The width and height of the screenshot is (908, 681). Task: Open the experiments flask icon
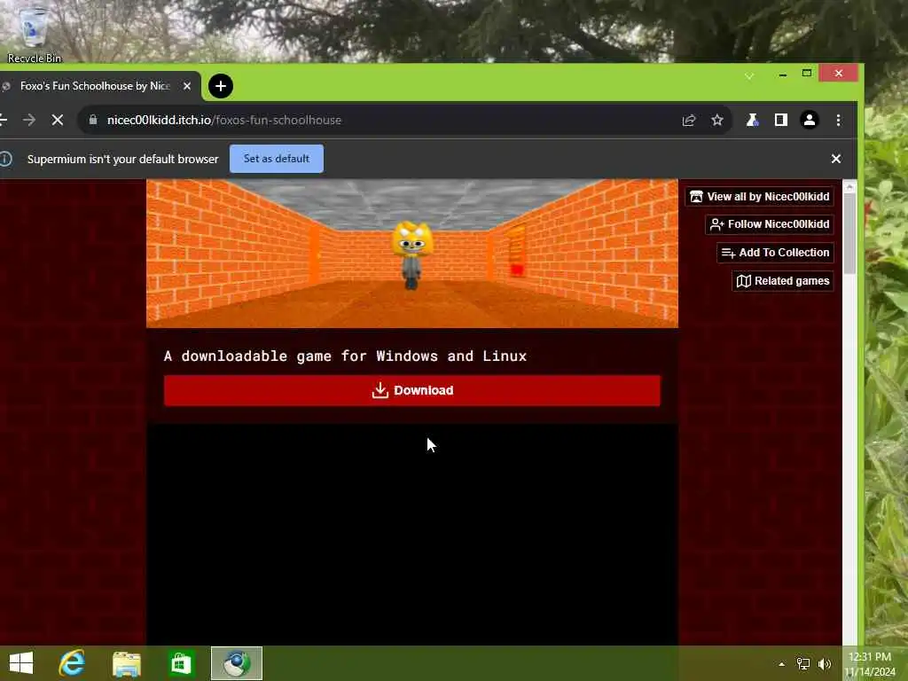click(x=752, y=120)
